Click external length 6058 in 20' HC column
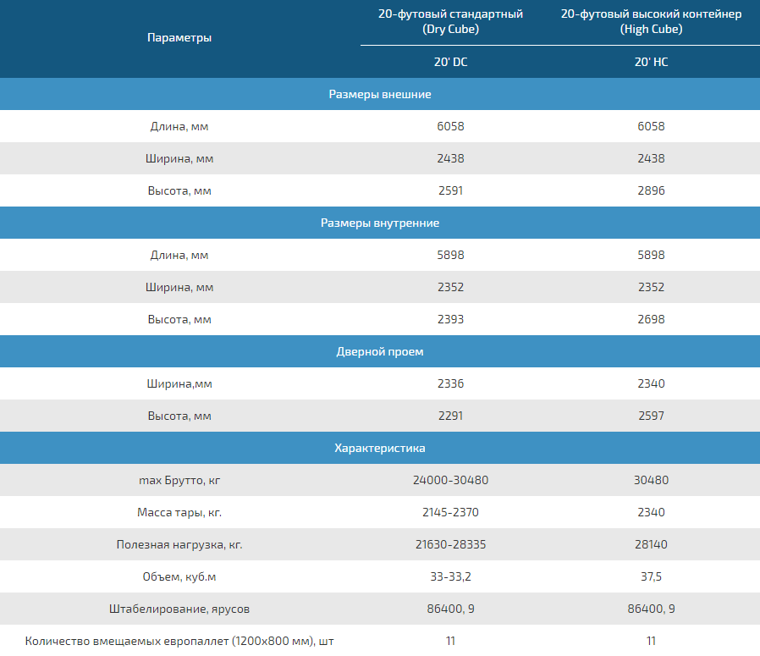The height and width of the screenshot is (656, 760). tap(651, 127)
